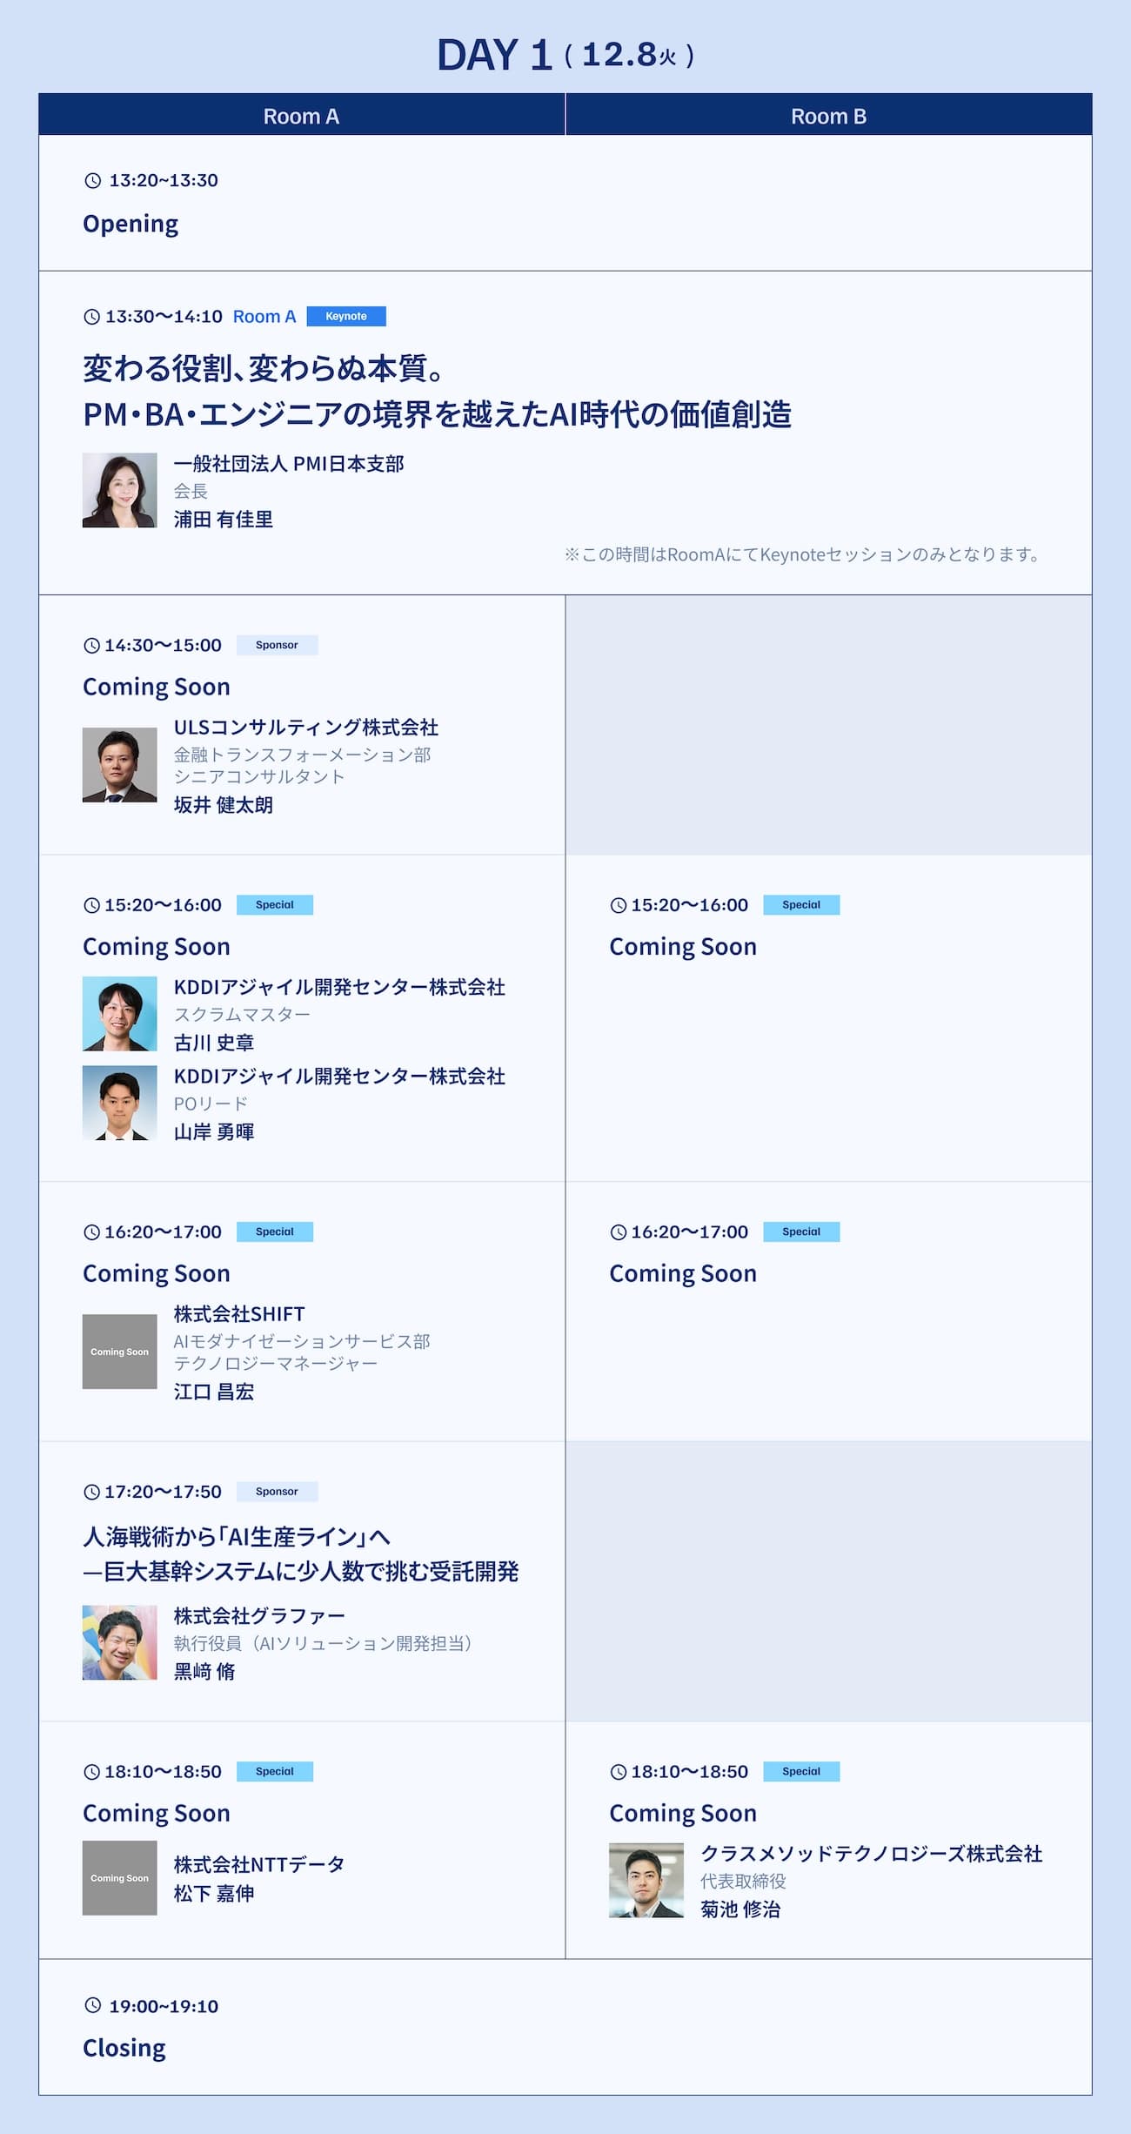Click Room B Special badge at 18:10〜18:50
This screenshot has width=1131, height=2134.
pyautogui.click(x=801, y=1772)
